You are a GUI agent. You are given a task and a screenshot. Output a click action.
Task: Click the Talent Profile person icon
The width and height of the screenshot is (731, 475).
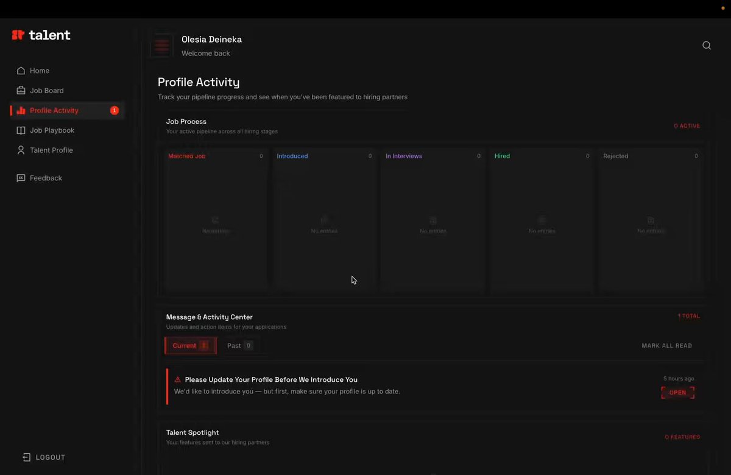21,150
